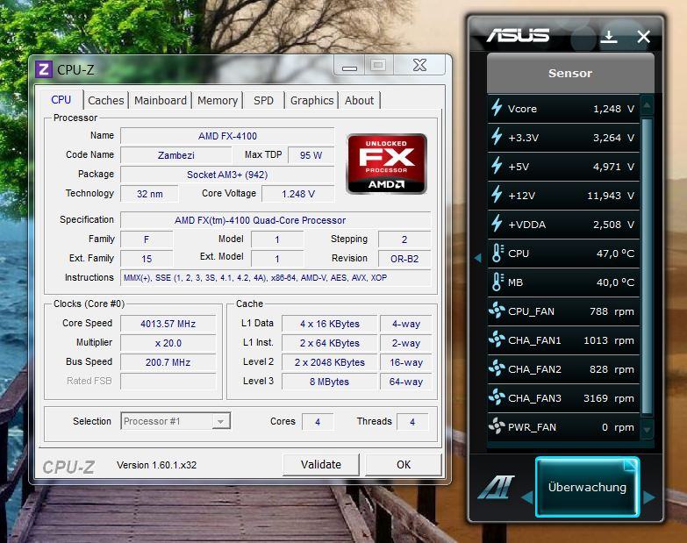Close the CPU-Z window

419,65
